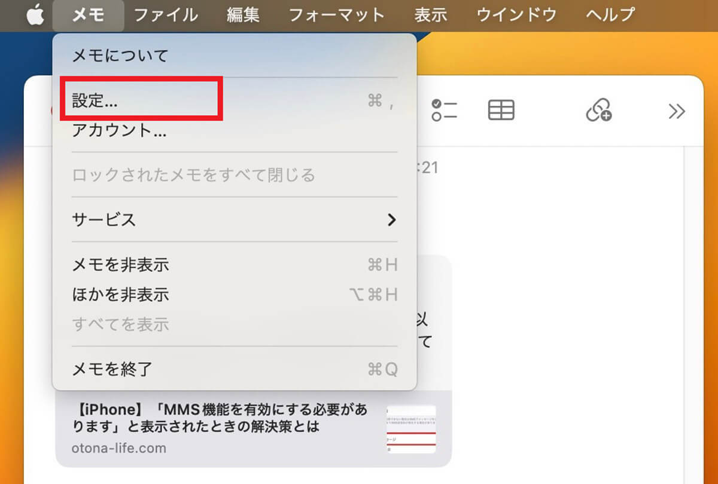Open the ヘルプ menu
The height and width of the screenshot is (484, 718).
610,15
